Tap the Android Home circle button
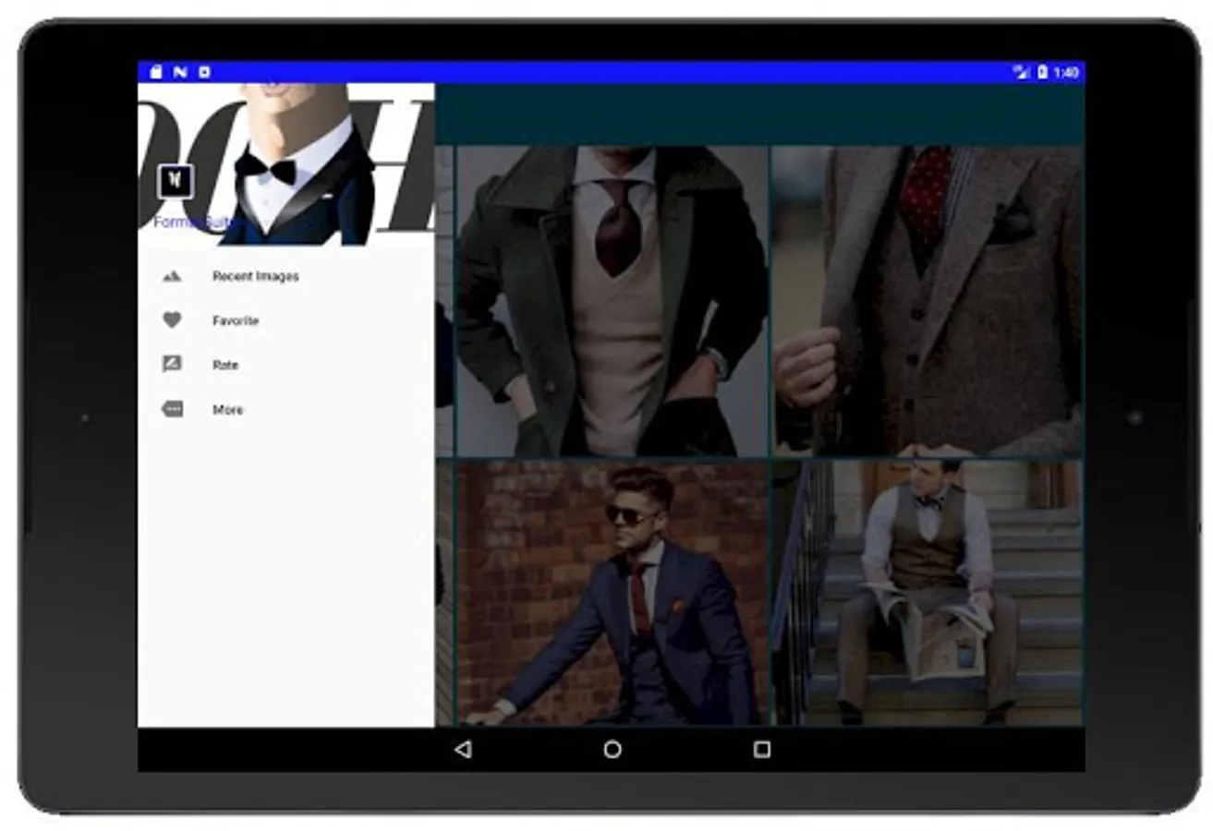Viewport: 1213px width, 831px height. (x=613, y=750)
